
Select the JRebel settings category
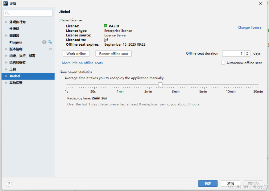[x=28, y=76]
